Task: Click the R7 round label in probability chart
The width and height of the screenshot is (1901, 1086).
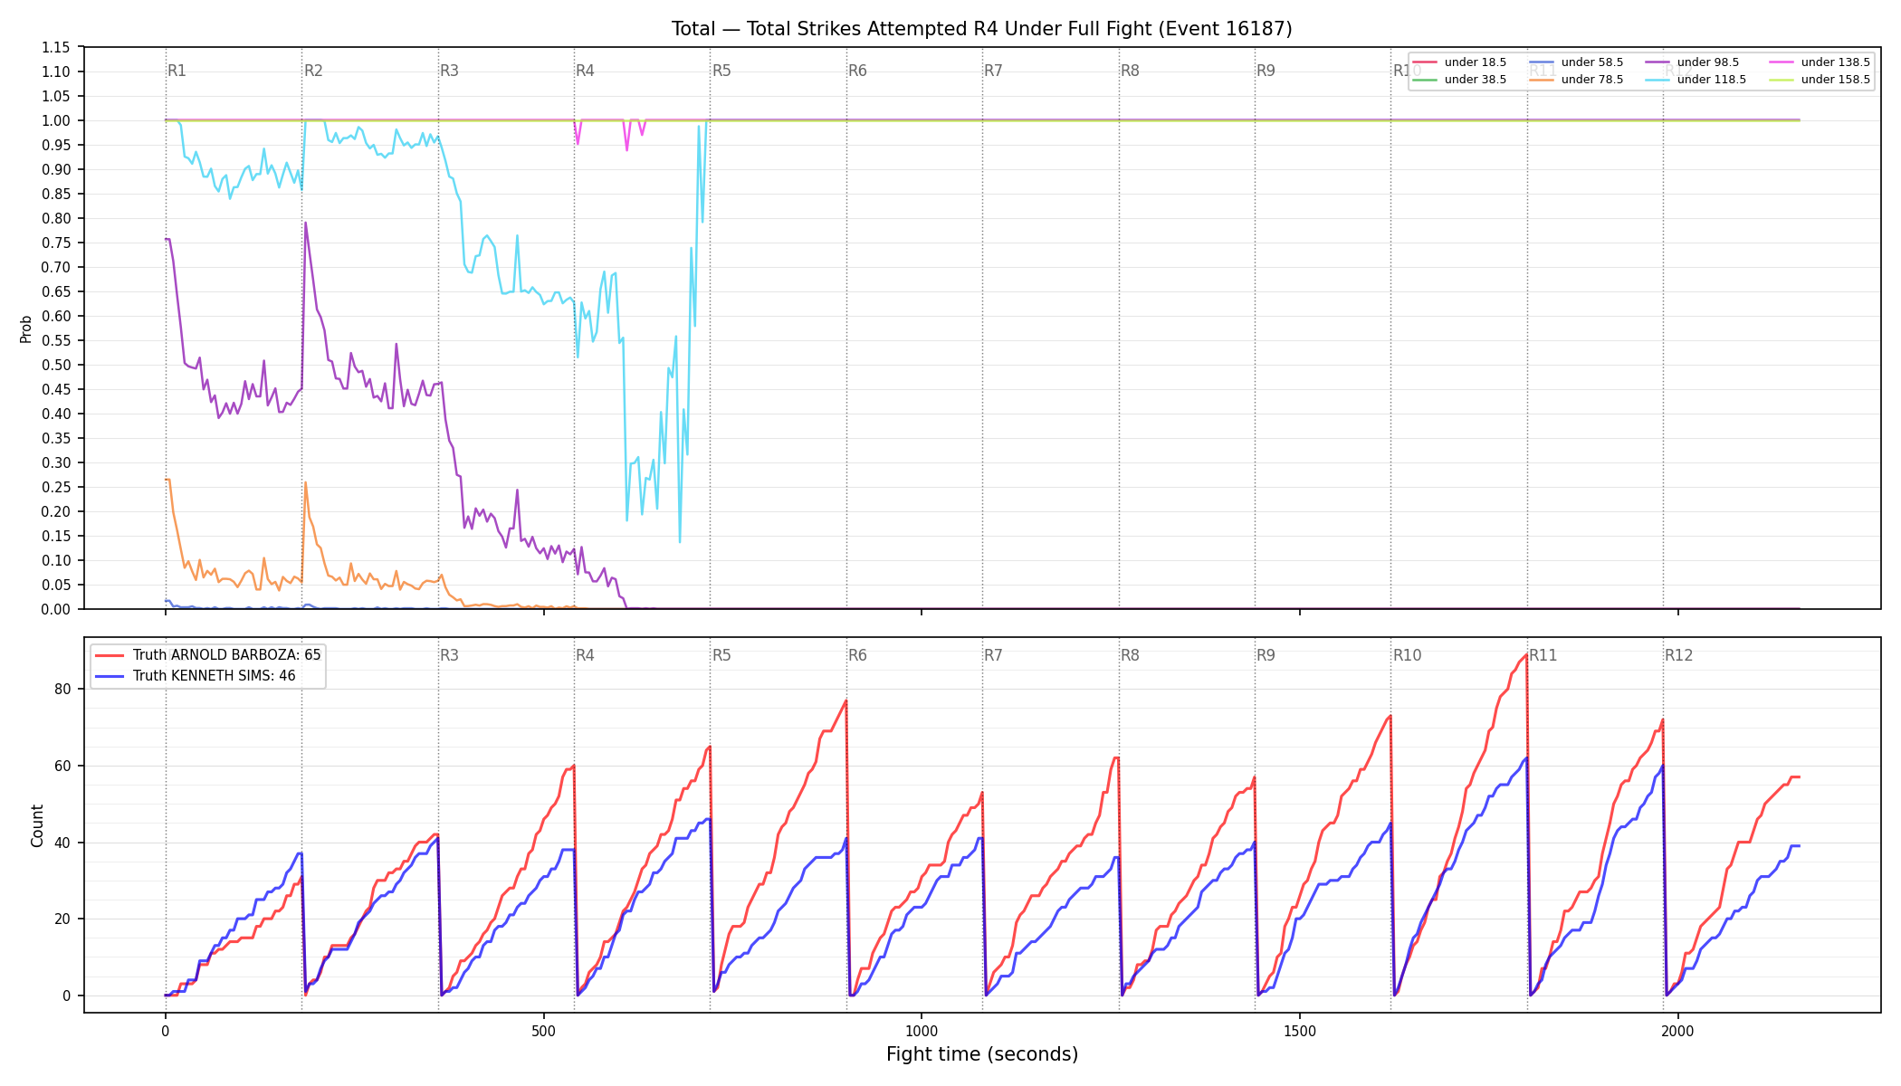Action: [994, 71]
